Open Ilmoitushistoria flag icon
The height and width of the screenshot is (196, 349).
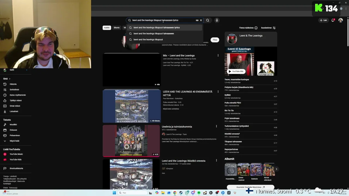pyautogui.click(x=5, y=168)
